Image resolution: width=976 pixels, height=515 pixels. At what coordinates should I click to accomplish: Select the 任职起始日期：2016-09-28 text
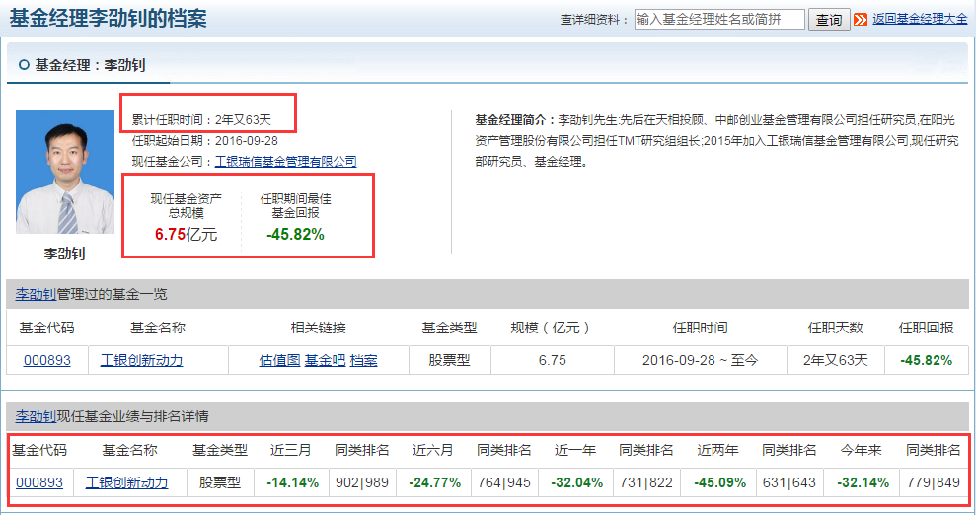[205, 141]
